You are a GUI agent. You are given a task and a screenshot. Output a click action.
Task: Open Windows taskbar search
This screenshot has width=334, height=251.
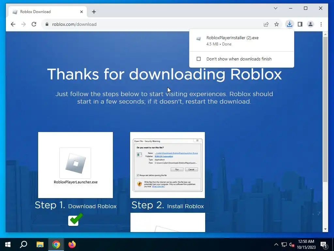pos(23,244)
